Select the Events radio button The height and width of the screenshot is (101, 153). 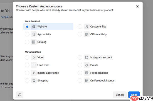80,65
